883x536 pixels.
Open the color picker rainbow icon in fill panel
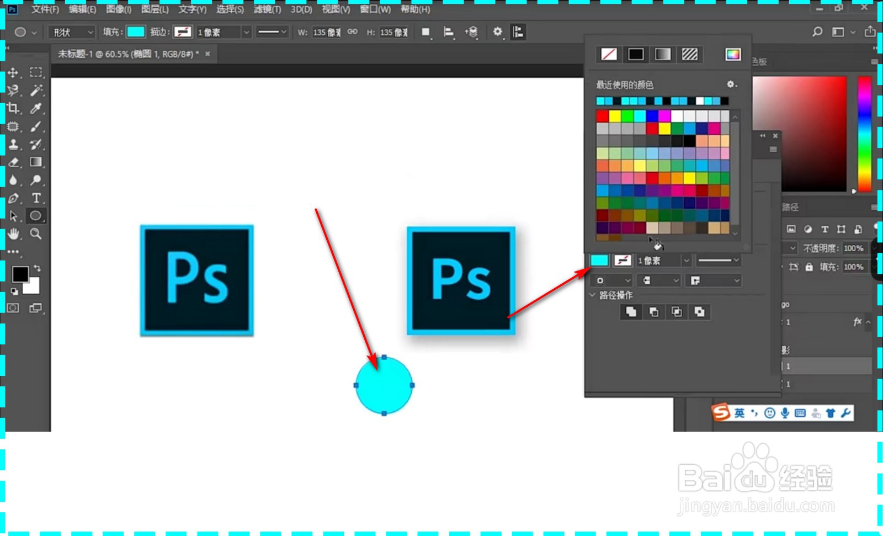[x=733, y=54]
